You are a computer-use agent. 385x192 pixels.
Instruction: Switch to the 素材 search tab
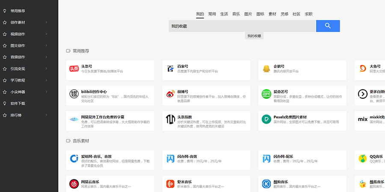(272, 14)
